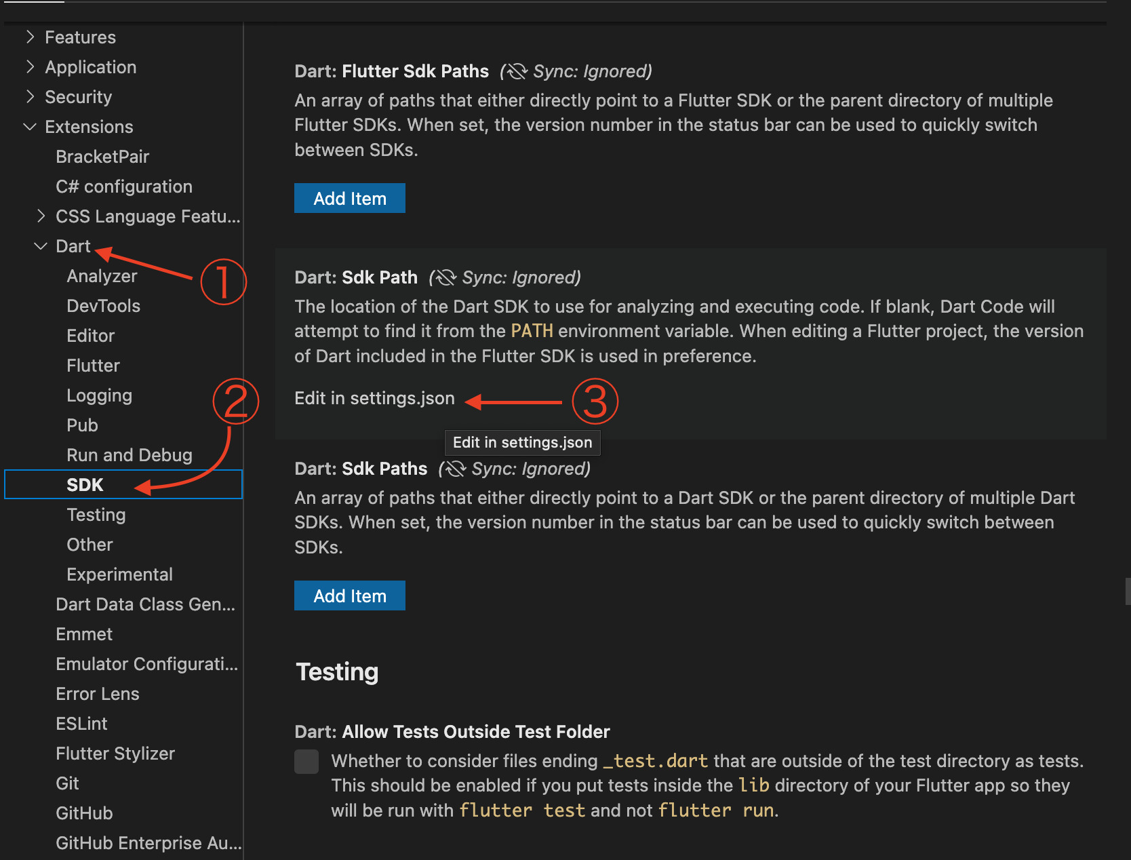Select the ESLint settings entry

pos(81,723)
